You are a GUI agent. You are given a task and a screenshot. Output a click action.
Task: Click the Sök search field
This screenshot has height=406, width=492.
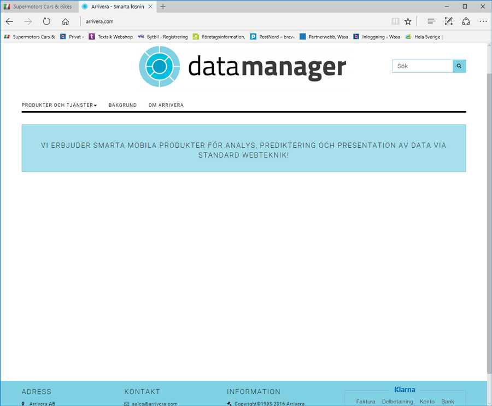pos(422,66)
